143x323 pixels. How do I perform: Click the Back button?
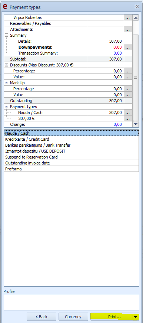(x=41, y=317)
